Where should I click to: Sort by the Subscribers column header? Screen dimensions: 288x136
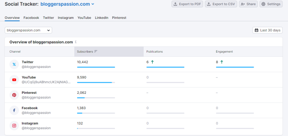(109, 52)
